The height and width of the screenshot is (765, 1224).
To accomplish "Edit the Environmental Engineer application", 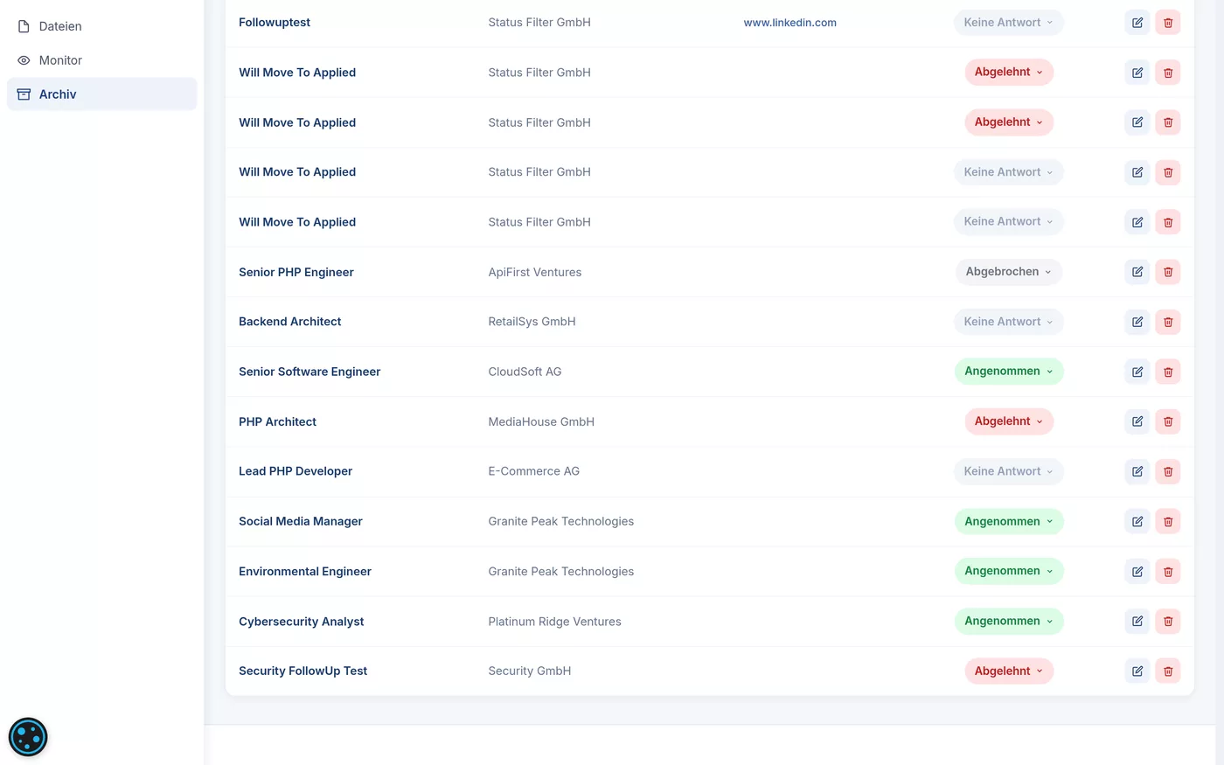I will pos(1137,571).
